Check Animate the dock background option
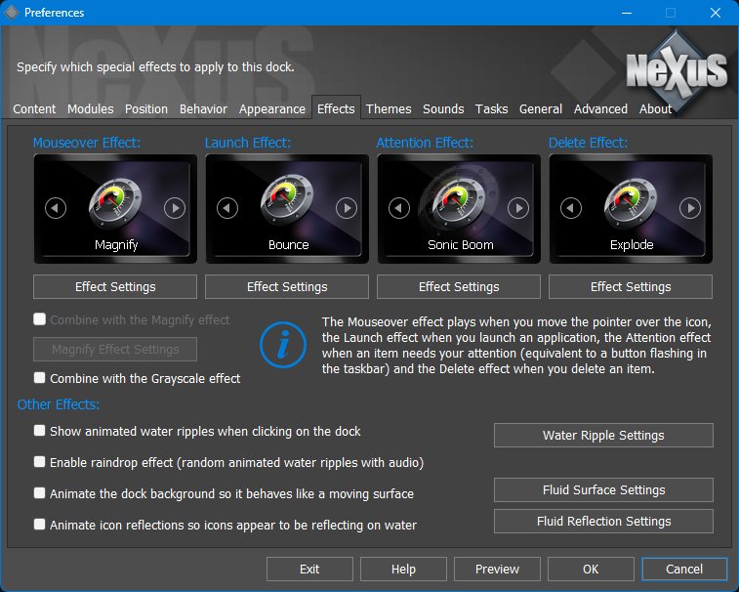Image resolution: width=739 pixels, height=592 pixels. pos(40,493)
